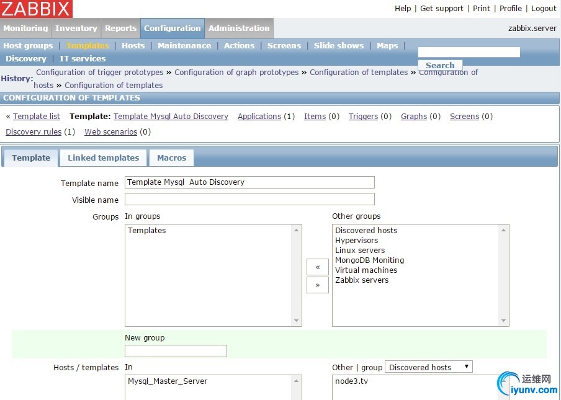The width and height of the screenshot is (561, 400).
Task: Open Web scenarios (0) link
Action: click(111, 132)
